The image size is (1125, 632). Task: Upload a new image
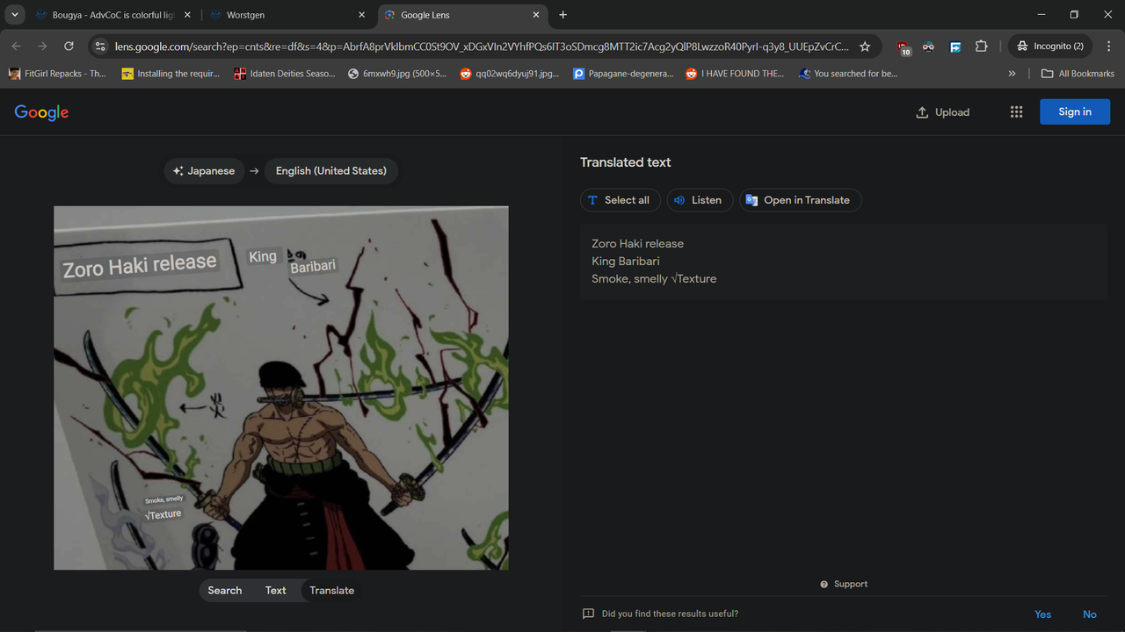942,112
